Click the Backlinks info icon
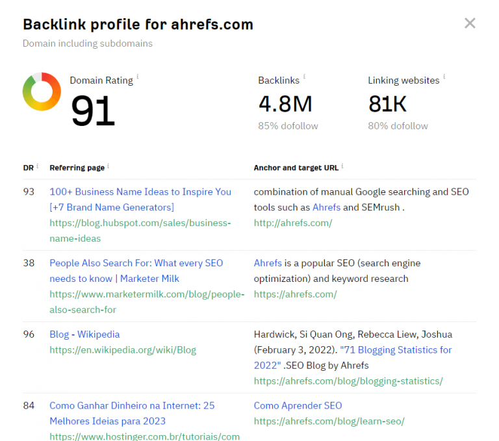This screenshot has height=441, width=499. (x=304, y=77)
